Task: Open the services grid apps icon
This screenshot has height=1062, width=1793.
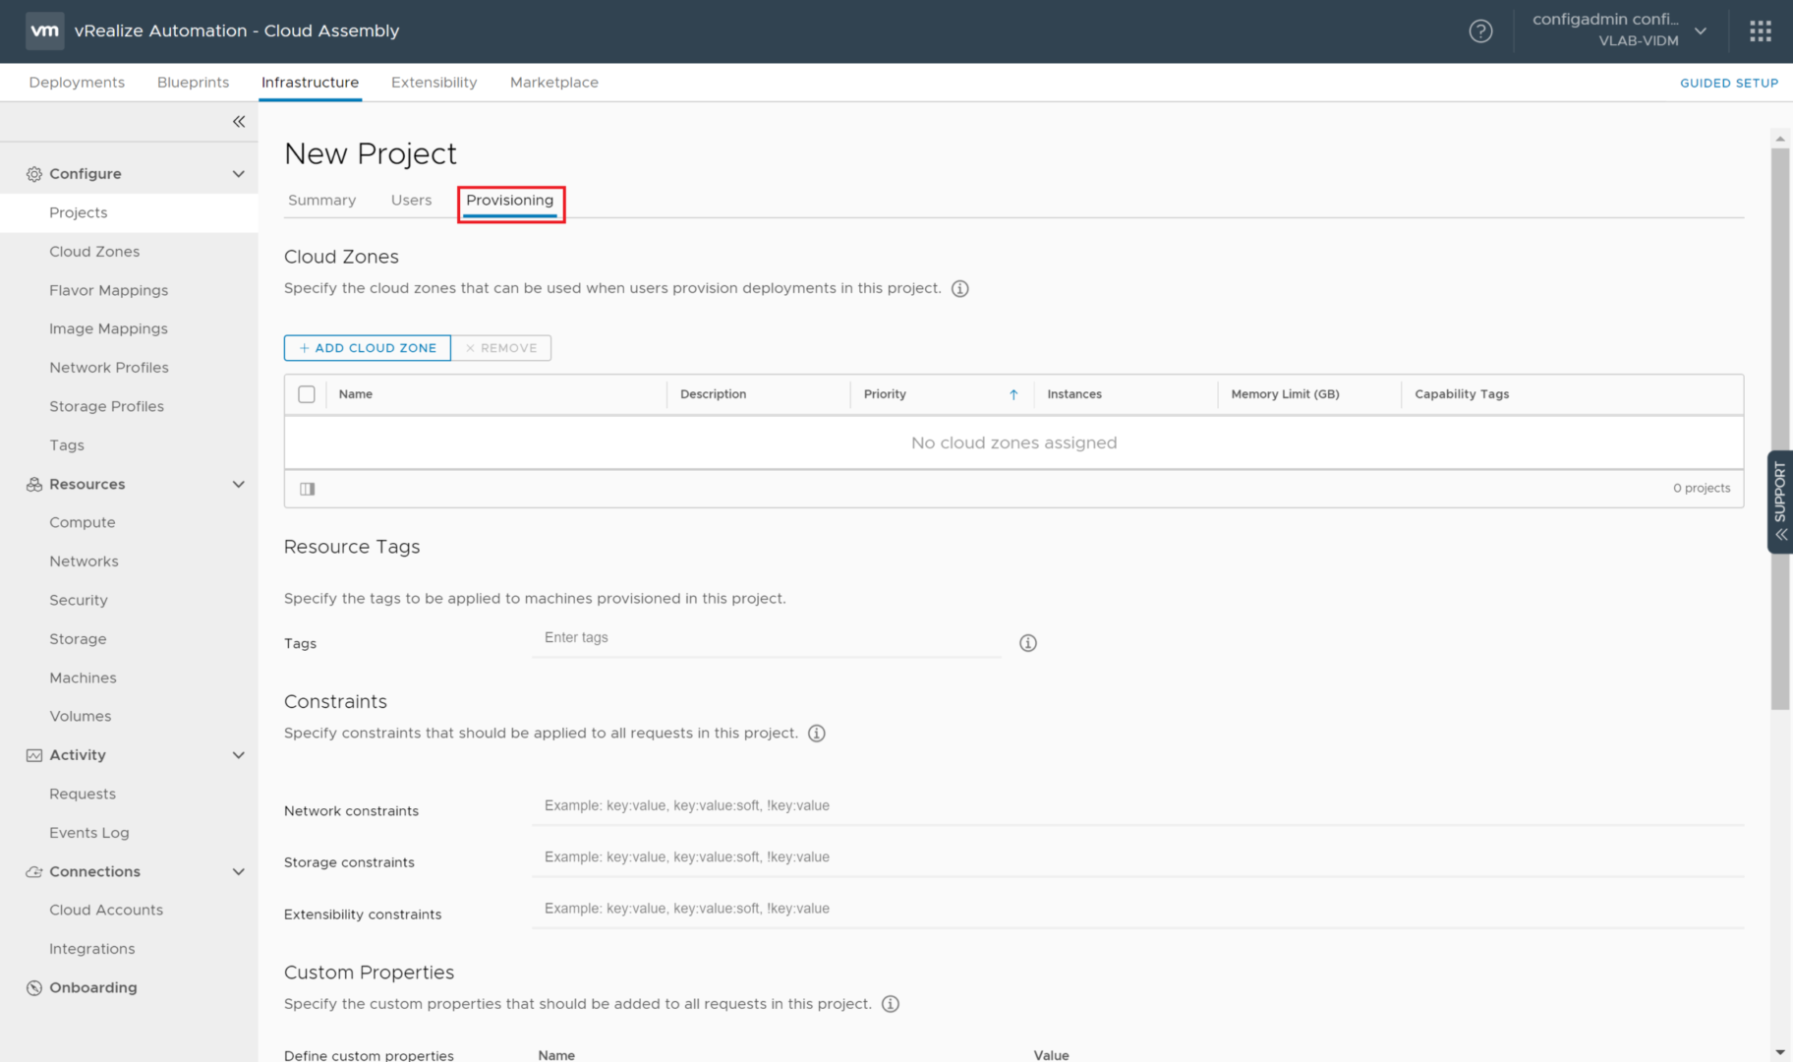Action: pyautogui.click(x=1761, y=31)
